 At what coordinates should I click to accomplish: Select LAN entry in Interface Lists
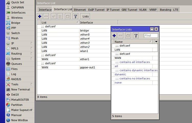(135, 50)
